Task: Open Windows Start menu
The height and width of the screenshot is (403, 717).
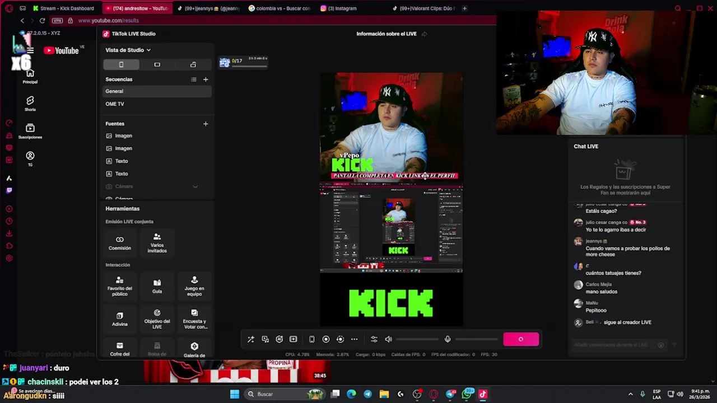Action: (x=235, y=394)
